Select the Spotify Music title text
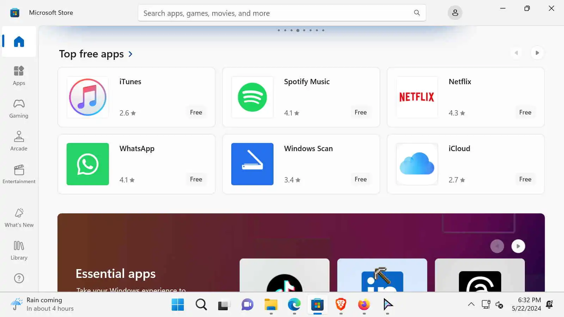This screenshot has height=317, width=564. 307,82
